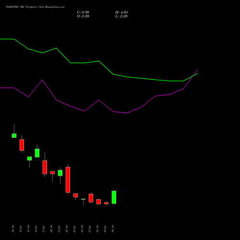
Task: Select the open value 'O: 2.30'
Action: 83,16
